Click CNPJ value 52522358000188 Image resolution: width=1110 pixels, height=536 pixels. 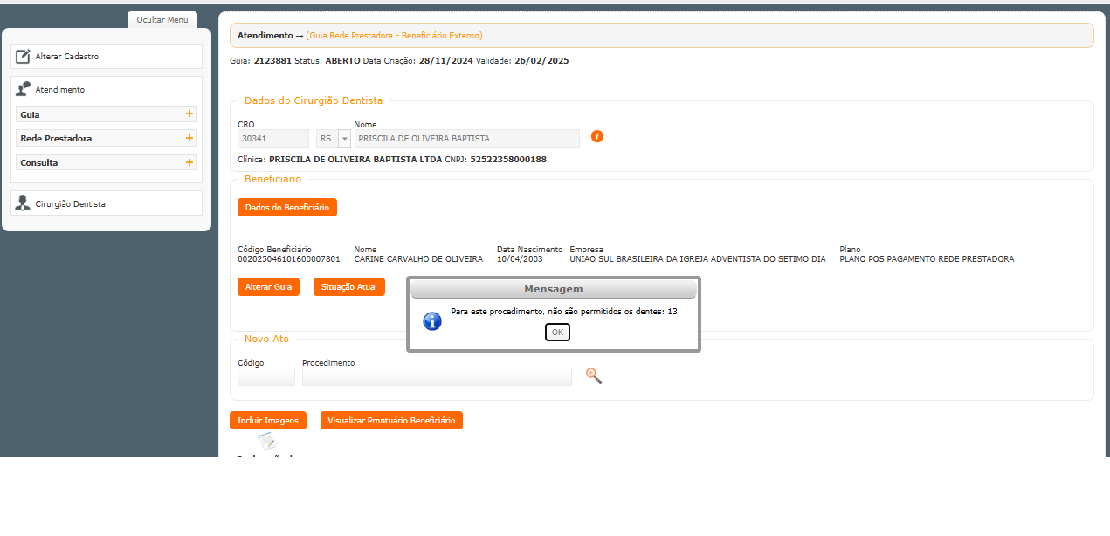pyautogui.click(x=508, y=160)
